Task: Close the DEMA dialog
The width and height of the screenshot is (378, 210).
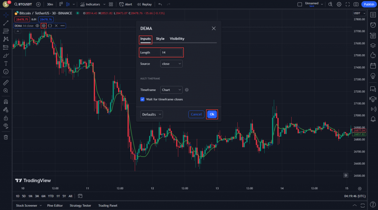Action: point(214,28)
